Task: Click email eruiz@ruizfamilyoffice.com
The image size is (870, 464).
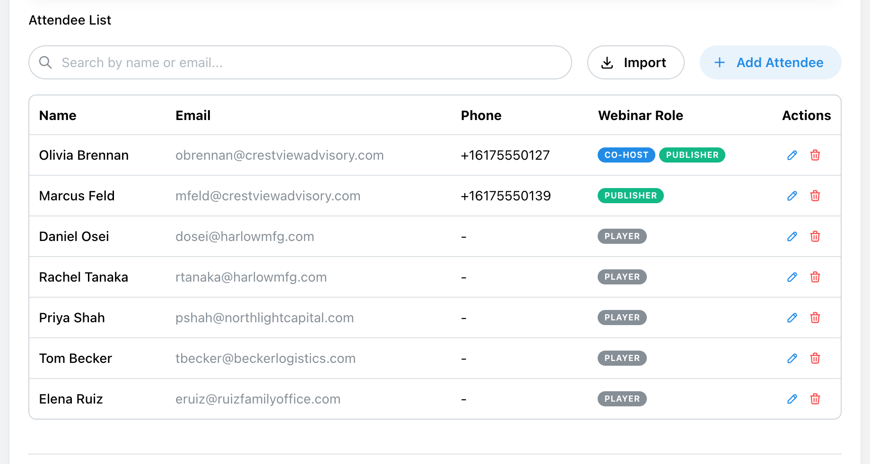Action: click(258, 399)
